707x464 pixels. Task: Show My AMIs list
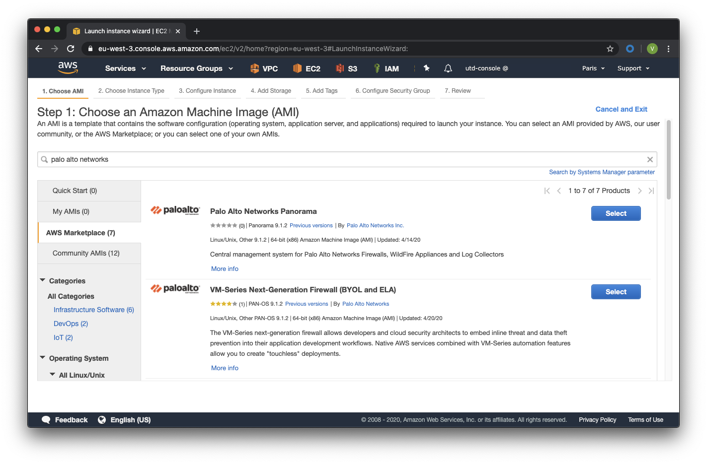tap(89, 212)
